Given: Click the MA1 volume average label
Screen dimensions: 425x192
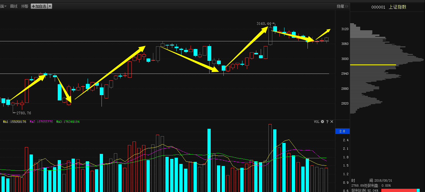Looking at the screenshot, I should click(15, 122).
